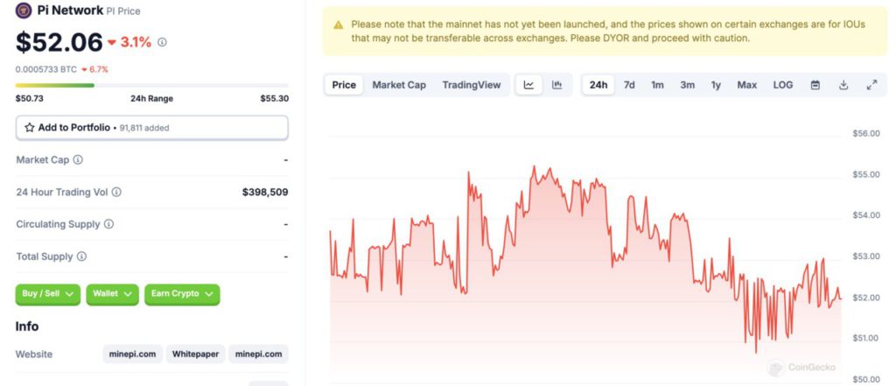Viewport: 896px width, 386px height.
Task: Select the line chart view icon
Action: tap(528, 85)
